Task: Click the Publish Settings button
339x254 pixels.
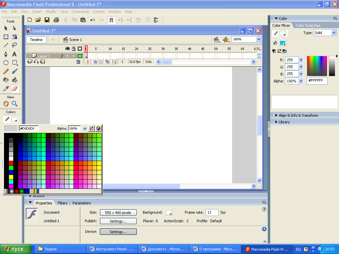Action: 118,221
